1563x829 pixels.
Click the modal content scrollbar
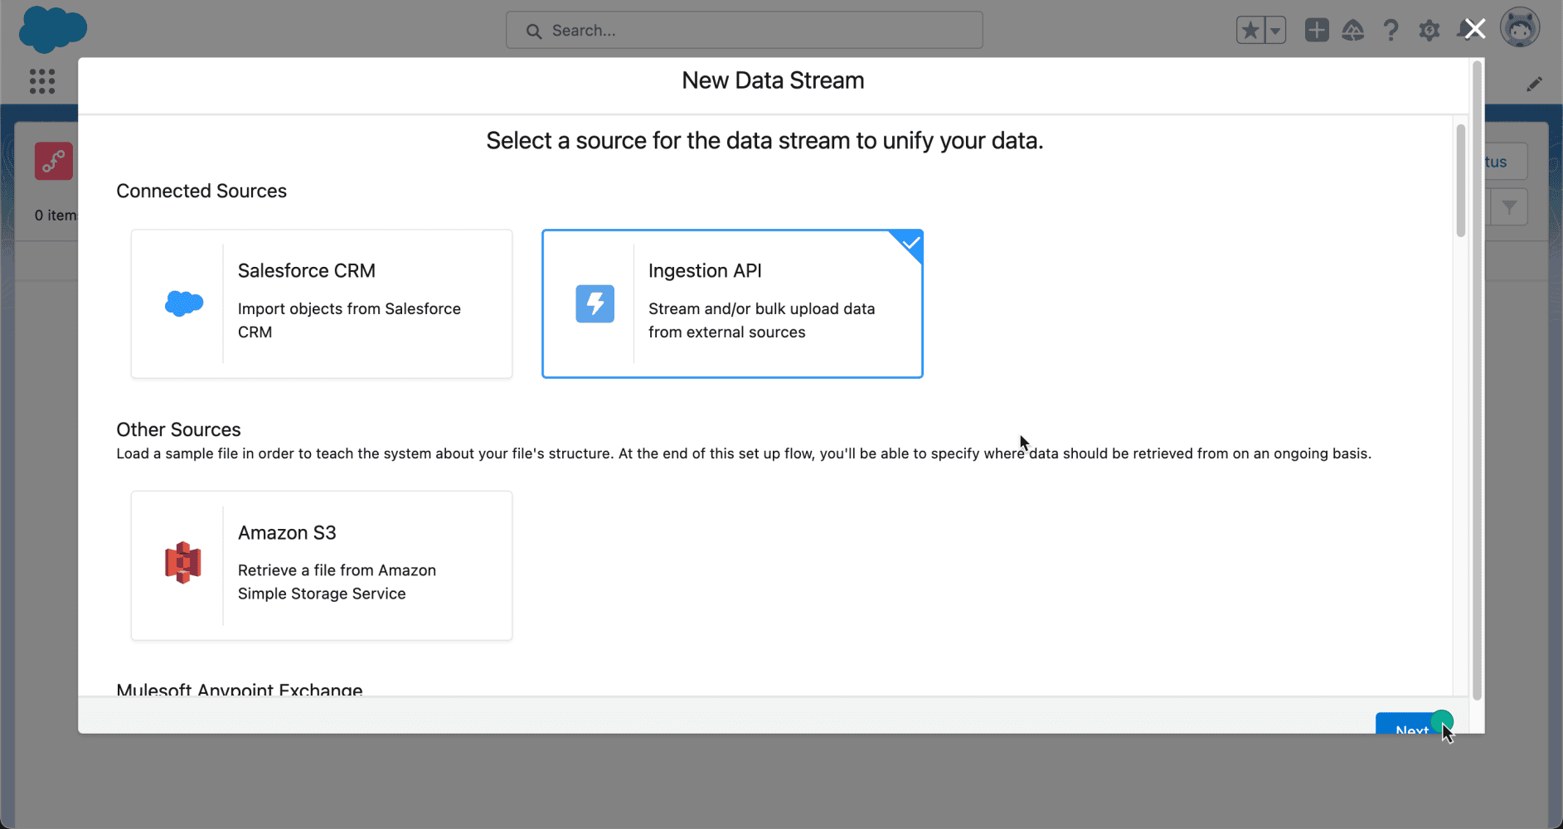[1460, 181]
